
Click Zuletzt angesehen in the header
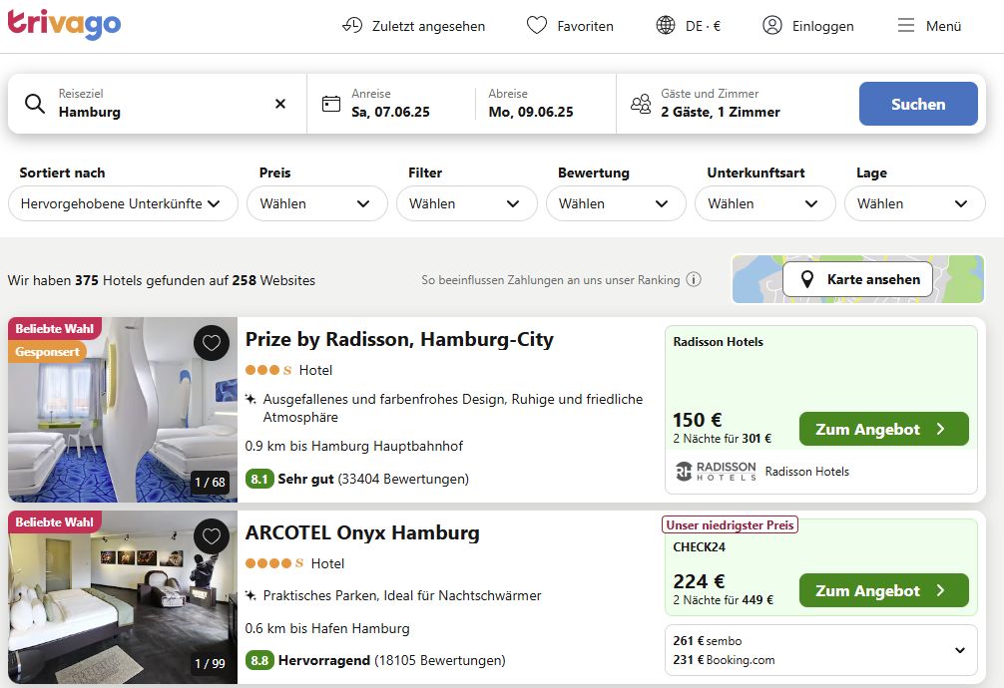(428, 26)
